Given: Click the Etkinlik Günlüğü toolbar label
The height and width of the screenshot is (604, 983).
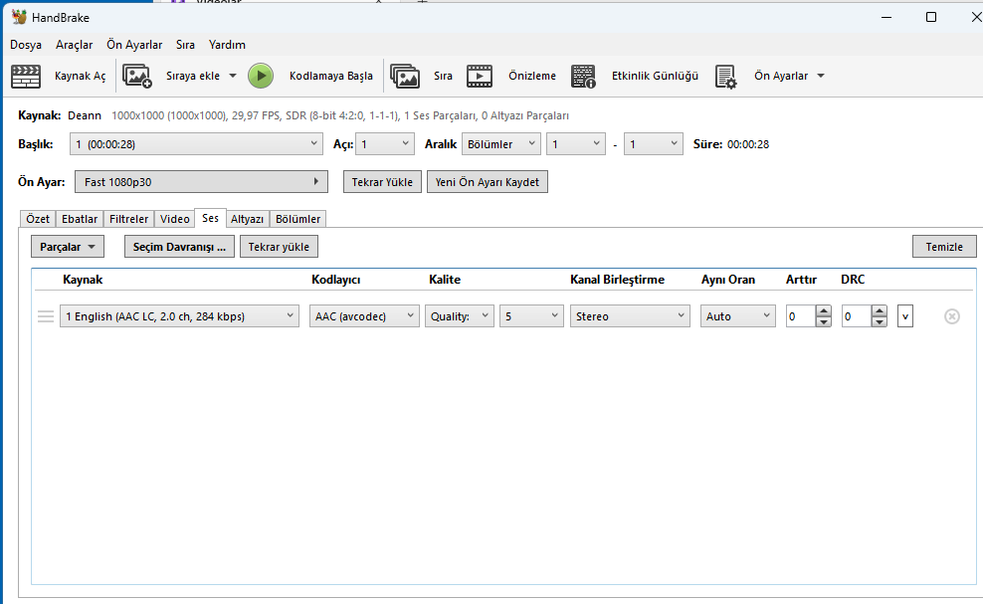Looking at the screenshot, I should click(655, 76).
